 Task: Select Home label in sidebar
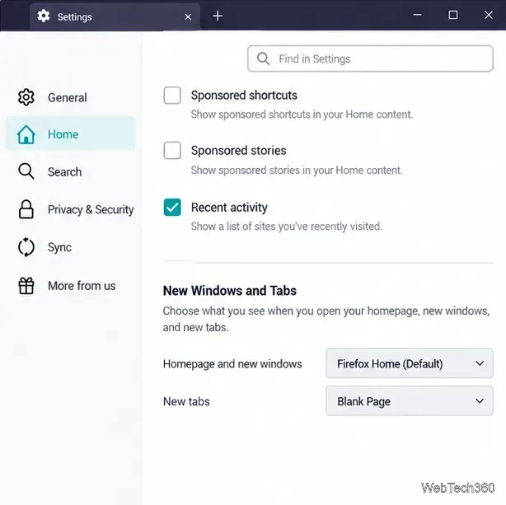[63, 134]
